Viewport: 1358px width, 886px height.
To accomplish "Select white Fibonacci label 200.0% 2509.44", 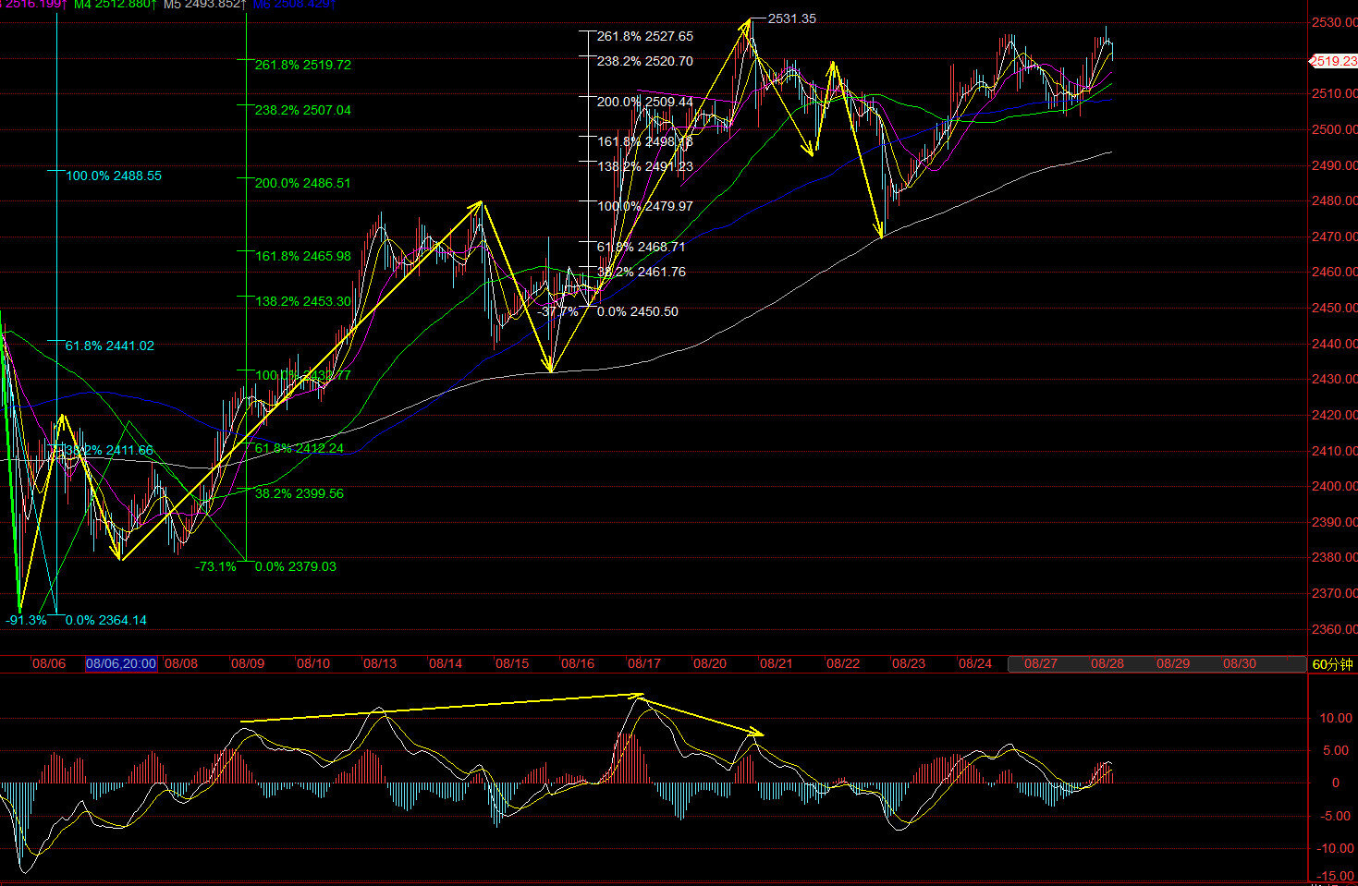I will [644, 102].
